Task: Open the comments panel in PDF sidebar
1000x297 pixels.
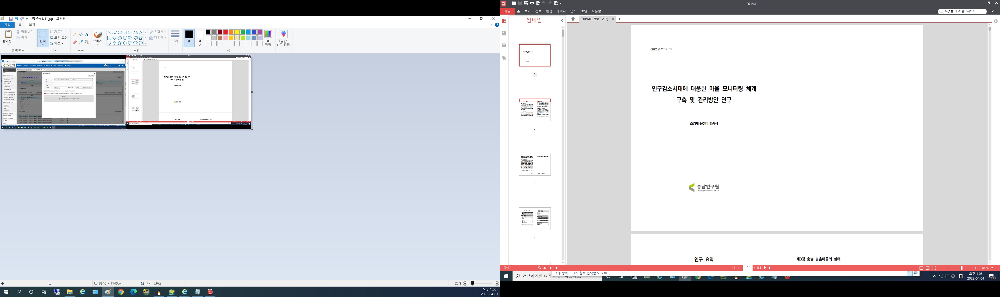Action: (504, 45)
